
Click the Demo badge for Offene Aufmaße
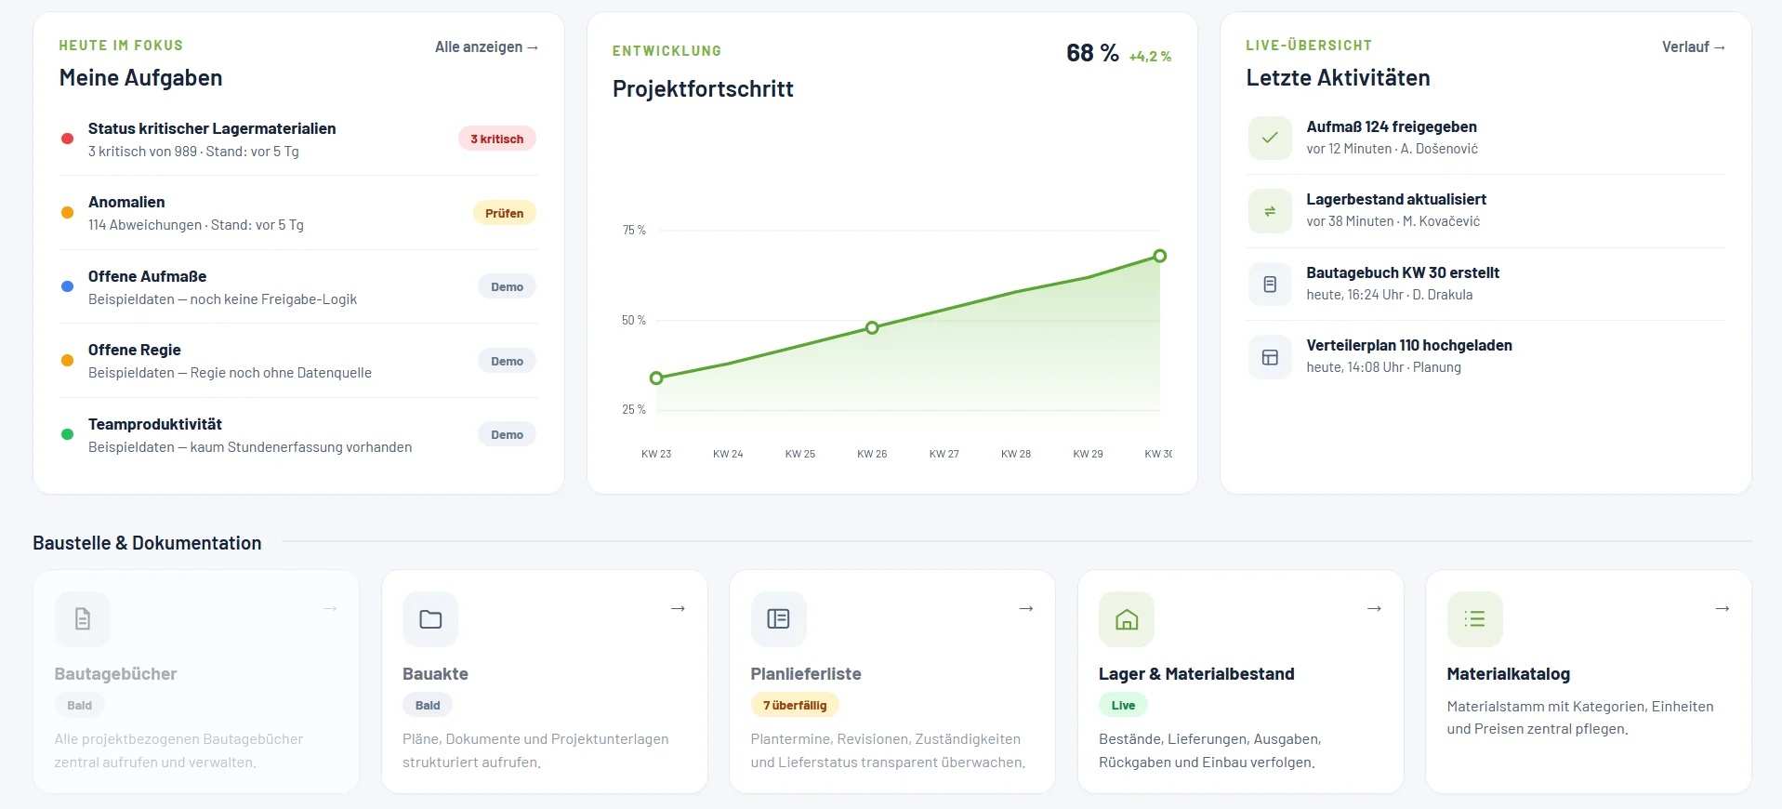pos(508,286)
